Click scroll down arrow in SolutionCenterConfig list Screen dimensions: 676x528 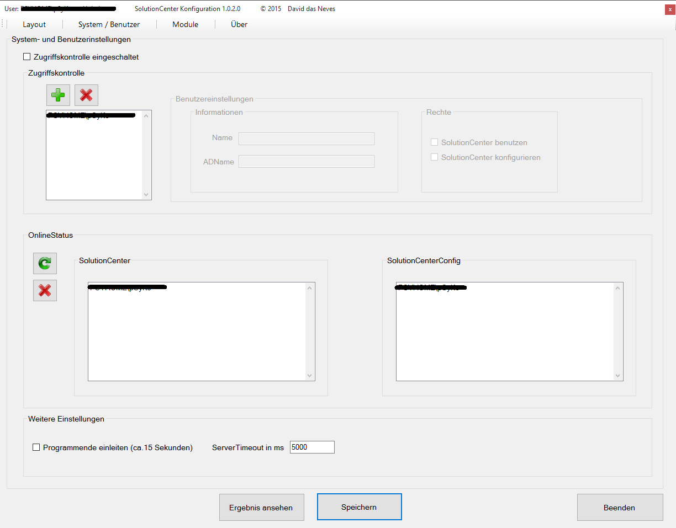pos(618,376)
